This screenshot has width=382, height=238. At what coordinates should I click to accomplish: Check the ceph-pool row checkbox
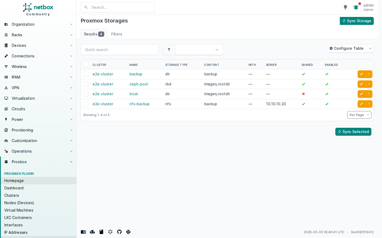coord(86,84)
